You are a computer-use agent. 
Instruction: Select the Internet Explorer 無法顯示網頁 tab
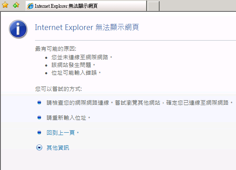coord(86,6)
